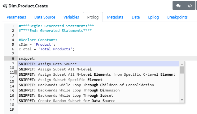Viewport: 197px width, 114px height.
Task: Go to the Variables tab
Action: pos(71,17)
